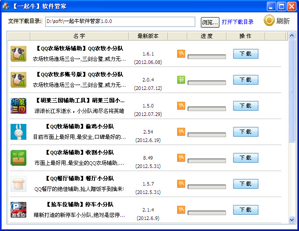Image resolution: width=299 pixels, height=231 pixels.
Task: Click the 抢车位 parking car icon
Action: pyautogui.click(x=18, y=210)
